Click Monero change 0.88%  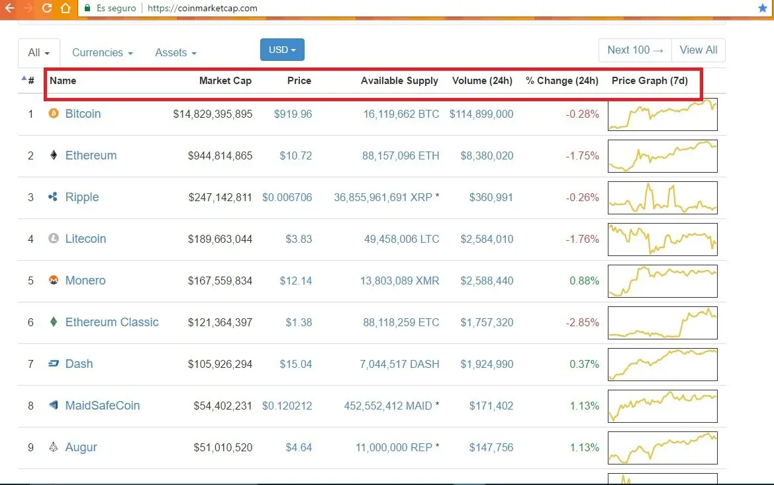585,281
